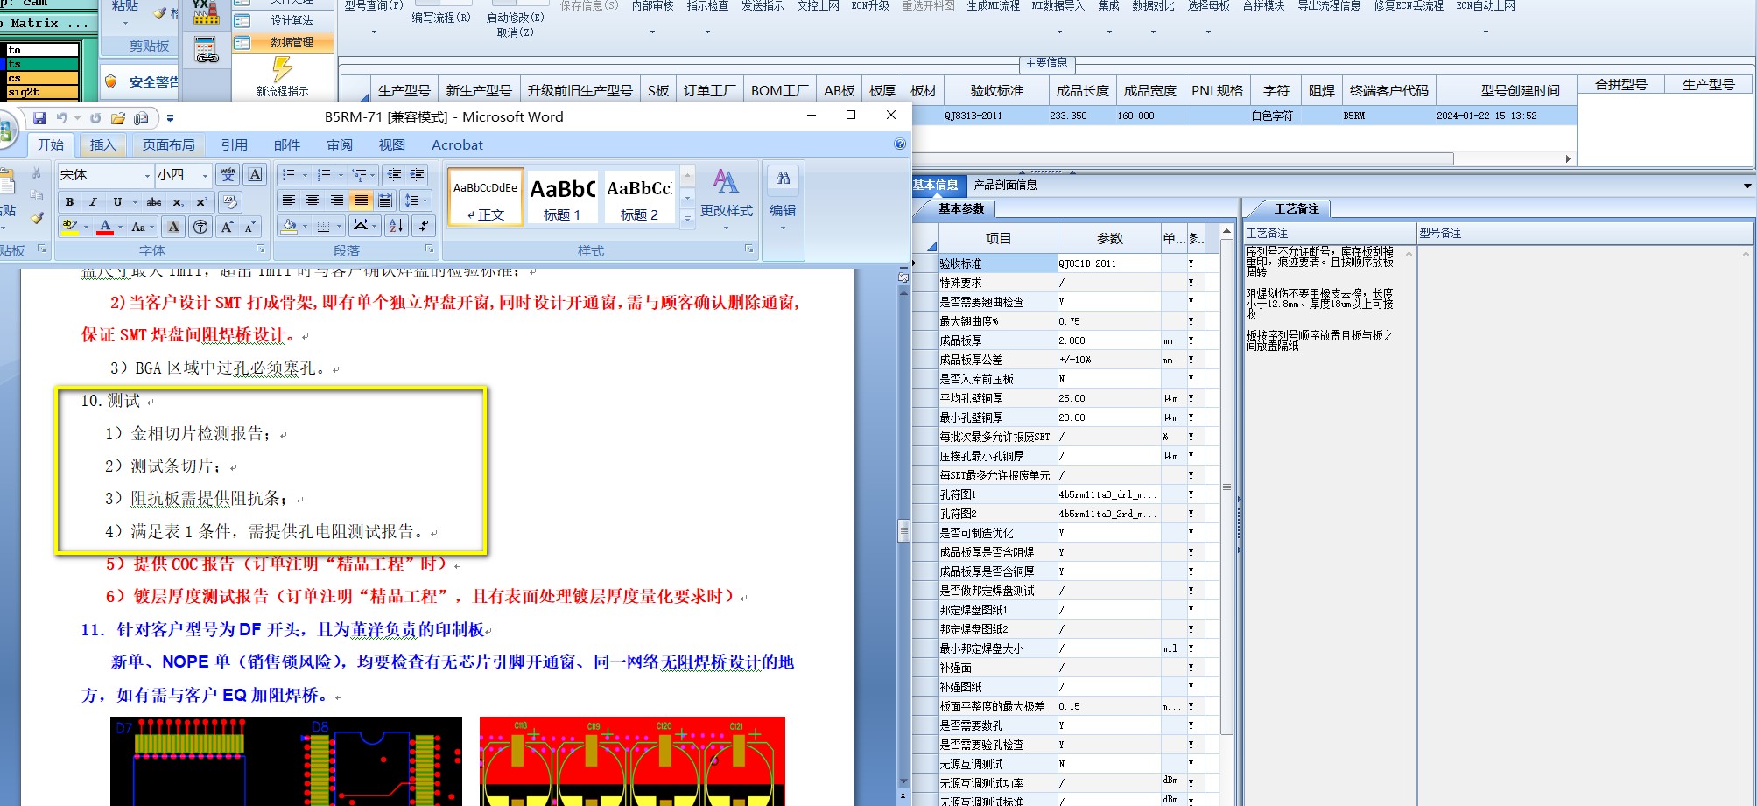Open 产品剖面信息 tab

coord(1005,185)
